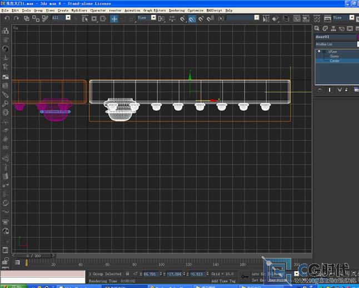Click the Mirror Selected Objects tool
The image size is (359, 288).
266,18
